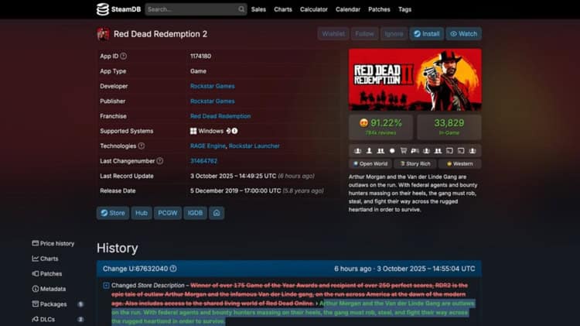Toggle Follow for this game
The width and height of the screenshot is (580, 326).
(x=364, y=34)
